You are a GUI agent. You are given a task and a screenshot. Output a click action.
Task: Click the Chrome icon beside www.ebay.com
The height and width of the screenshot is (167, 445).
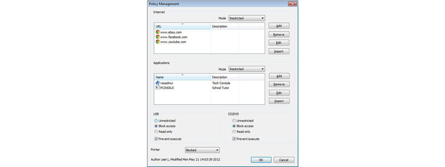[x=157, y=32]
